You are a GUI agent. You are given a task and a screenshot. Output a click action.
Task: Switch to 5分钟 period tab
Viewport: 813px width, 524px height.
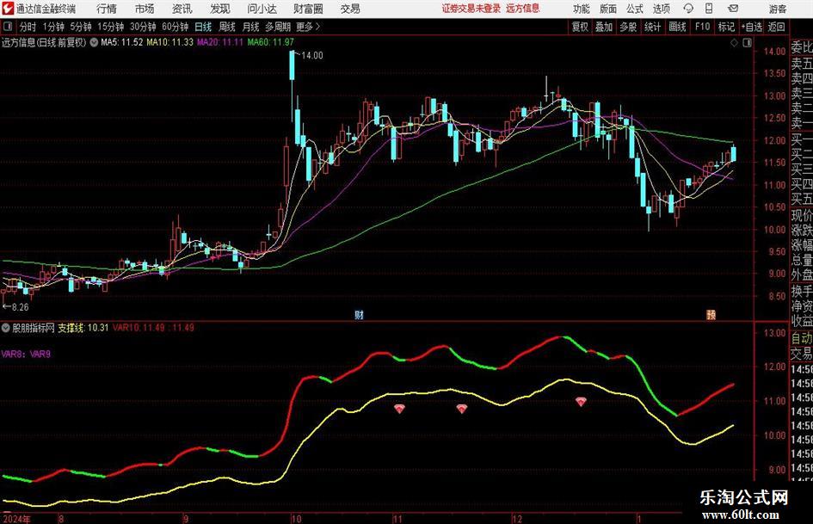[x=80, y=27]
